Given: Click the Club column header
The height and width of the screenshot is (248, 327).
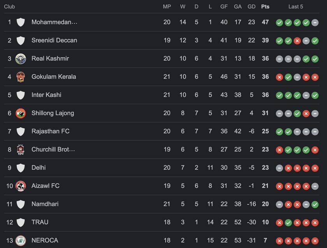Looking at the screenshot, I should (x=9, y=6).
